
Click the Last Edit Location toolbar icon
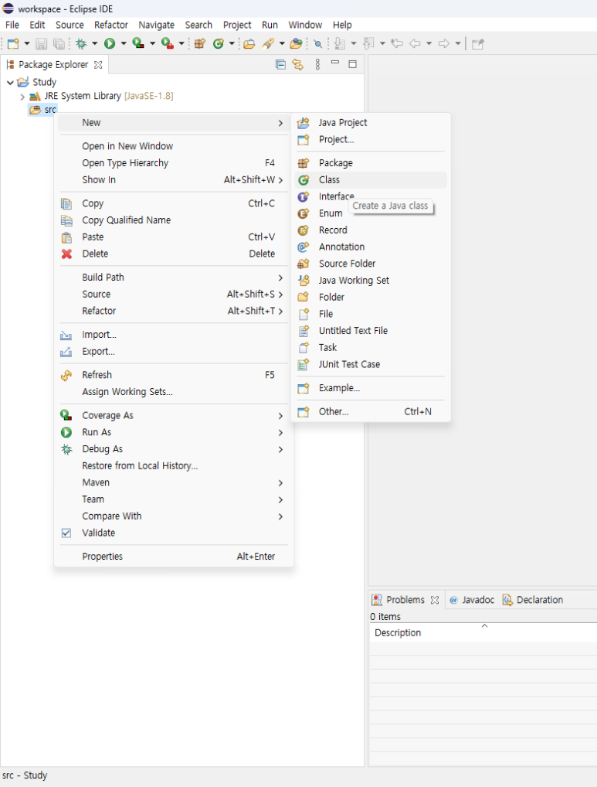pos(397,43)
